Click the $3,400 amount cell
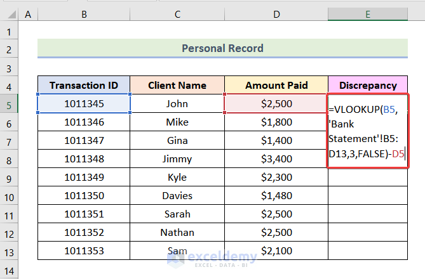425x279 pixels. pyautogui.click(x=276, y=159)
